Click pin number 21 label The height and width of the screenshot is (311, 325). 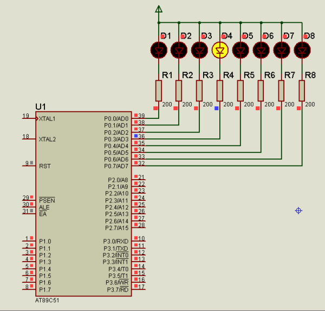pyautogui.click(x=141, y=177)
